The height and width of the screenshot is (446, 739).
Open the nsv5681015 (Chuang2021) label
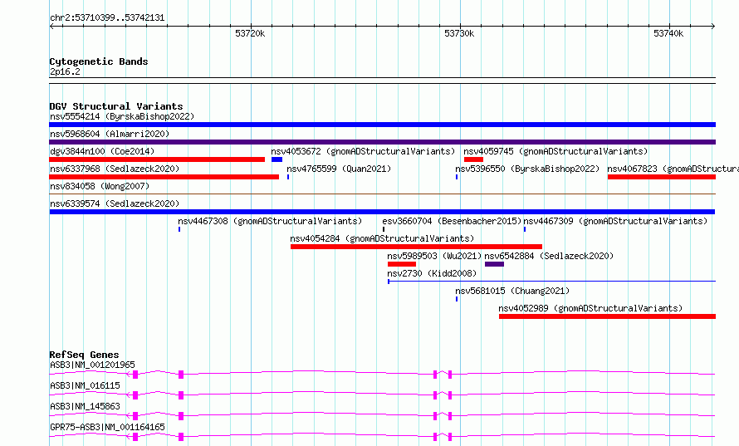click(x=512, y=291)
